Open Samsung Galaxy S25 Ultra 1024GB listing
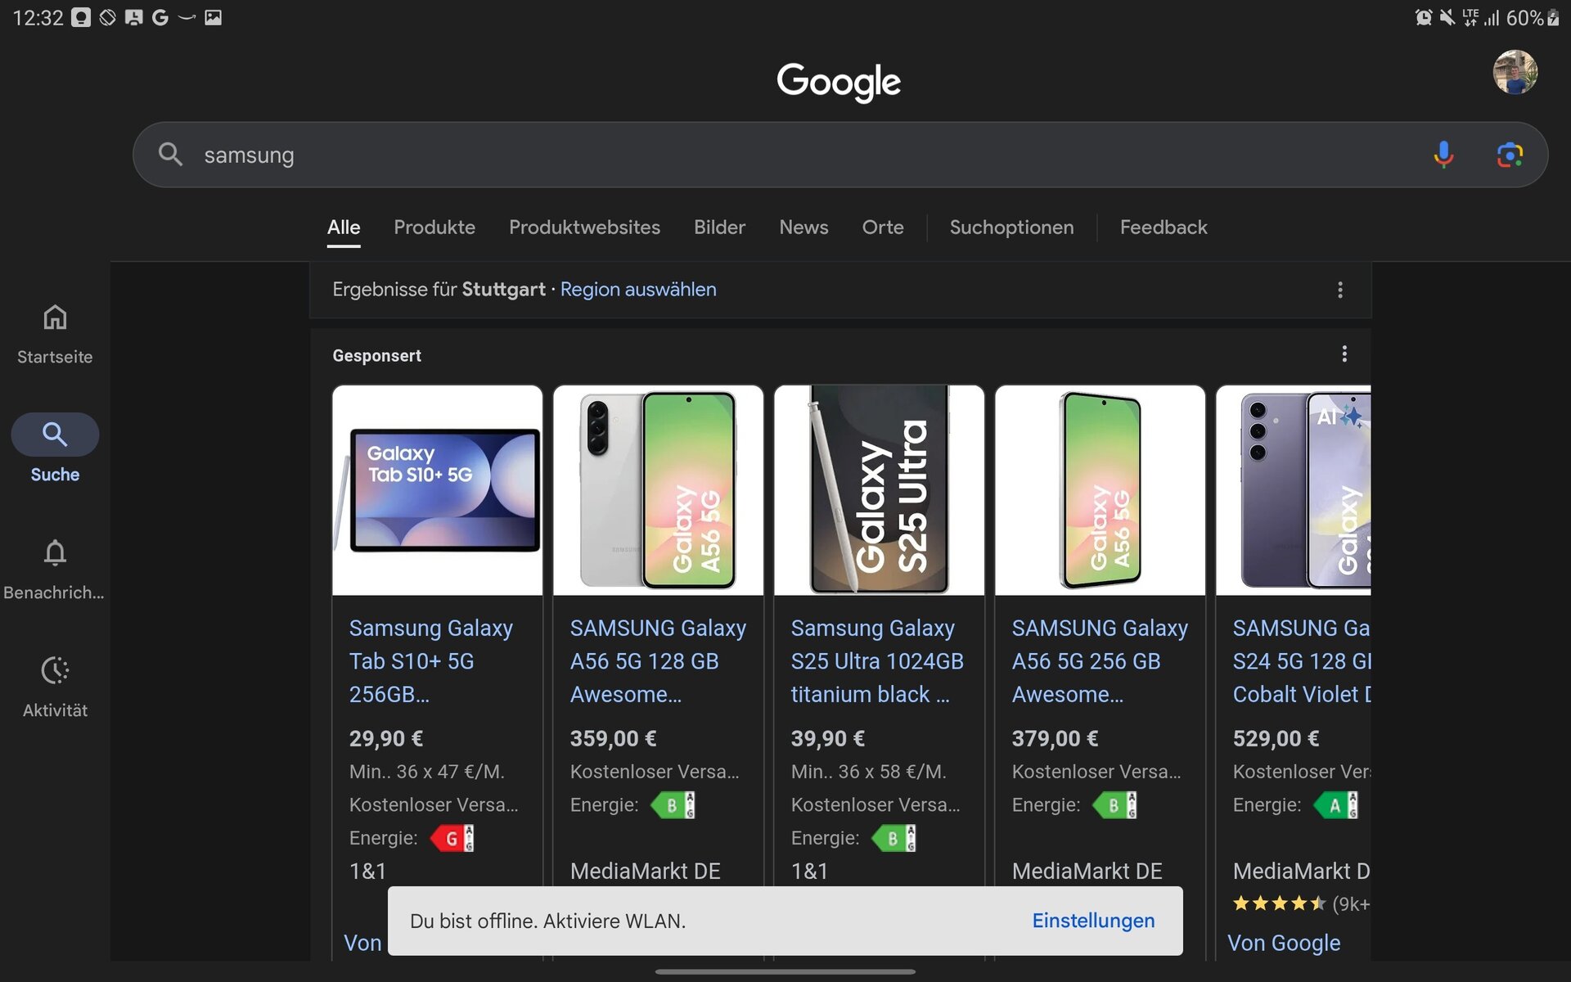1571x982 pixels. point(876,660)
